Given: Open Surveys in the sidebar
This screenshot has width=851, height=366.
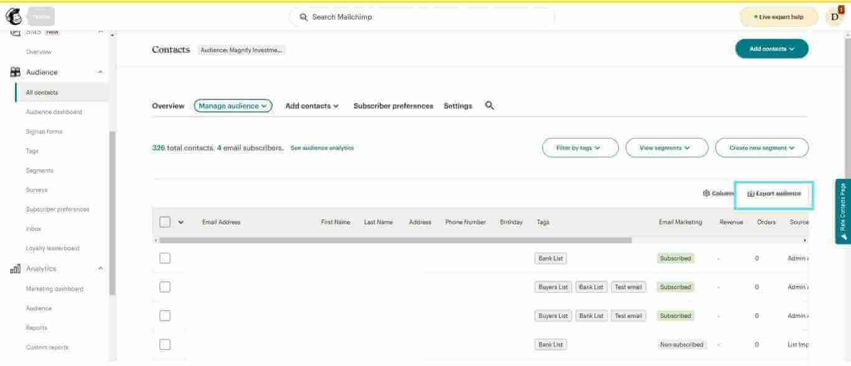Looking at the screenshot, I should 37,190.
